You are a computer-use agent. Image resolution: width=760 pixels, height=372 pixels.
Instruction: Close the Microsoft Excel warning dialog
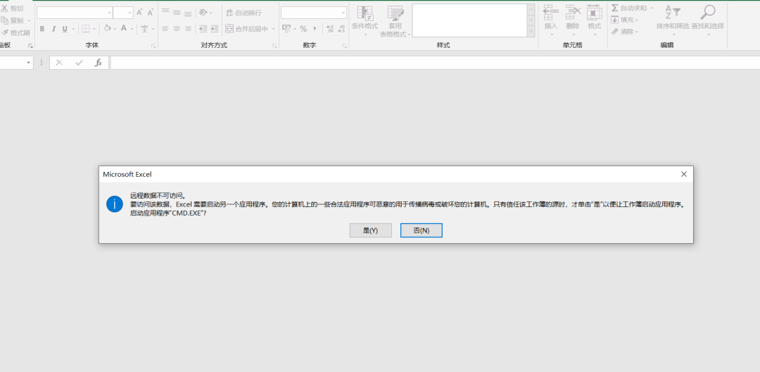(684, 174)
